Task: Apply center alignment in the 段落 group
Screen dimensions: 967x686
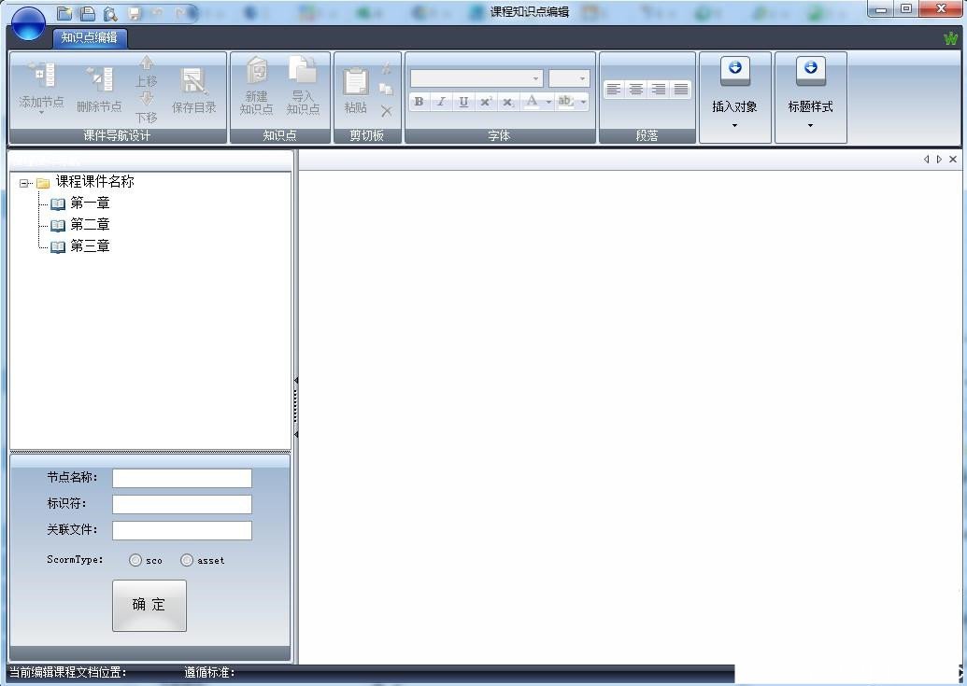Action: pyautogui.click(x=636, y=90)
